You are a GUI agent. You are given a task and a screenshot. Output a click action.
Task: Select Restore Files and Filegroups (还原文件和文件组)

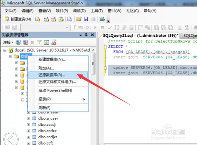(x=58, y=82)
